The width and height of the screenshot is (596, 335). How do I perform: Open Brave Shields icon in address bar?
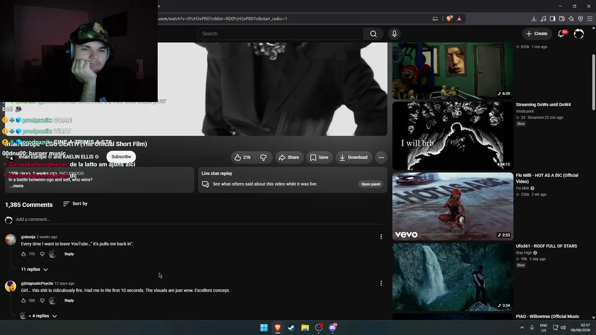point(449,19)
